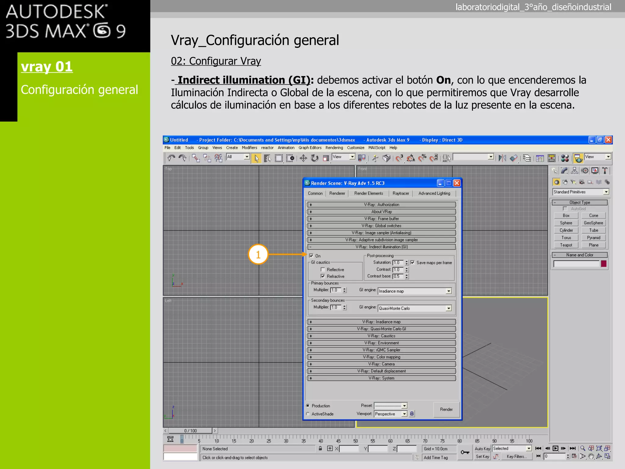
Task: Select the ActiveShade radio button
Action: pyautogui.click(x=308, y=414)
